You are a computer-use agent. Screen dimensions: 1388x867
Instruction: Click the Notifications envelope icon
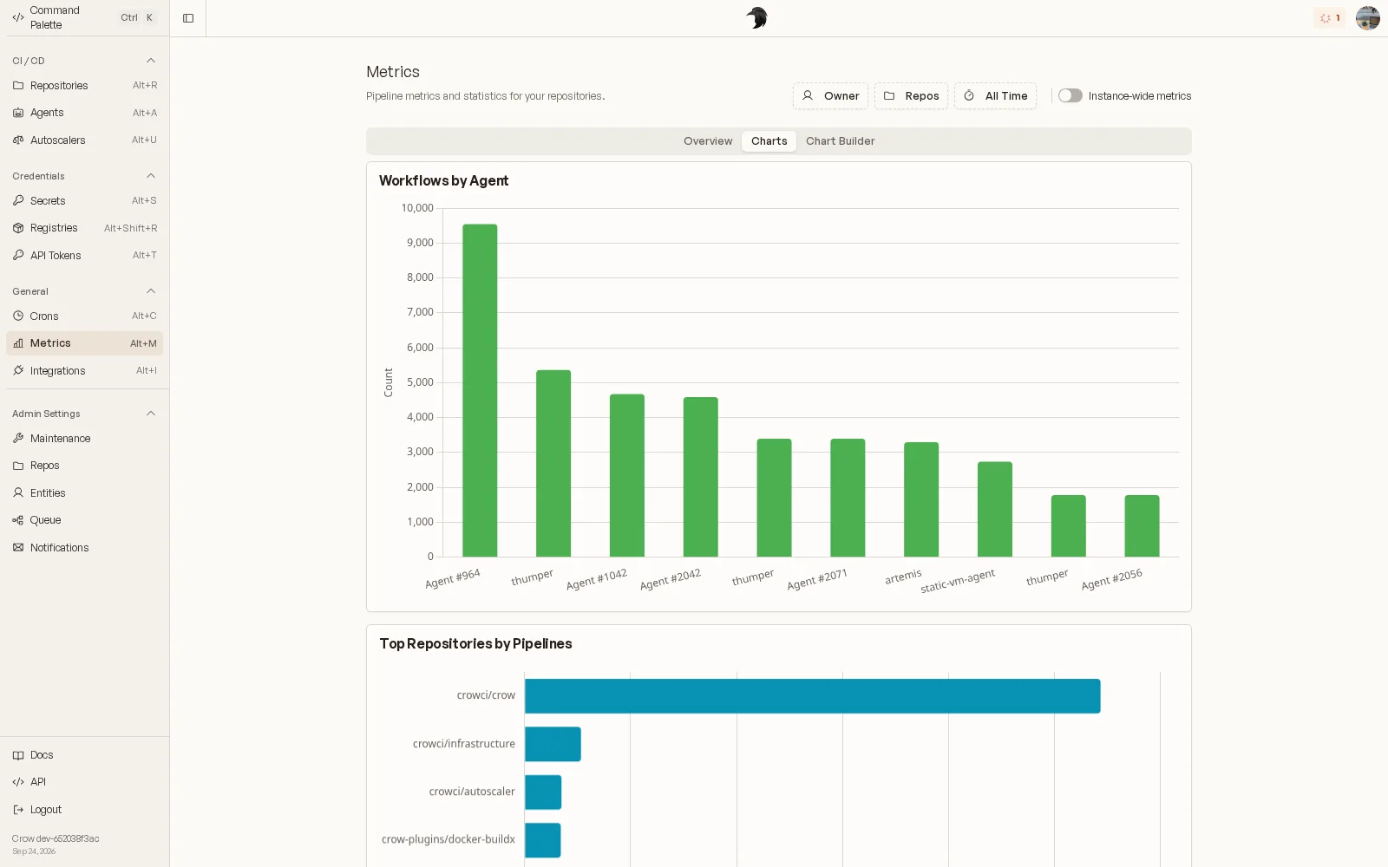click(x=18, y=548)
